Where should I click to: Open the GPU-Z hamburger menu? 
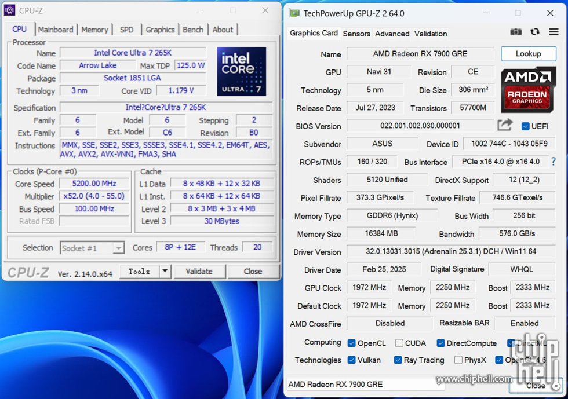554,32
